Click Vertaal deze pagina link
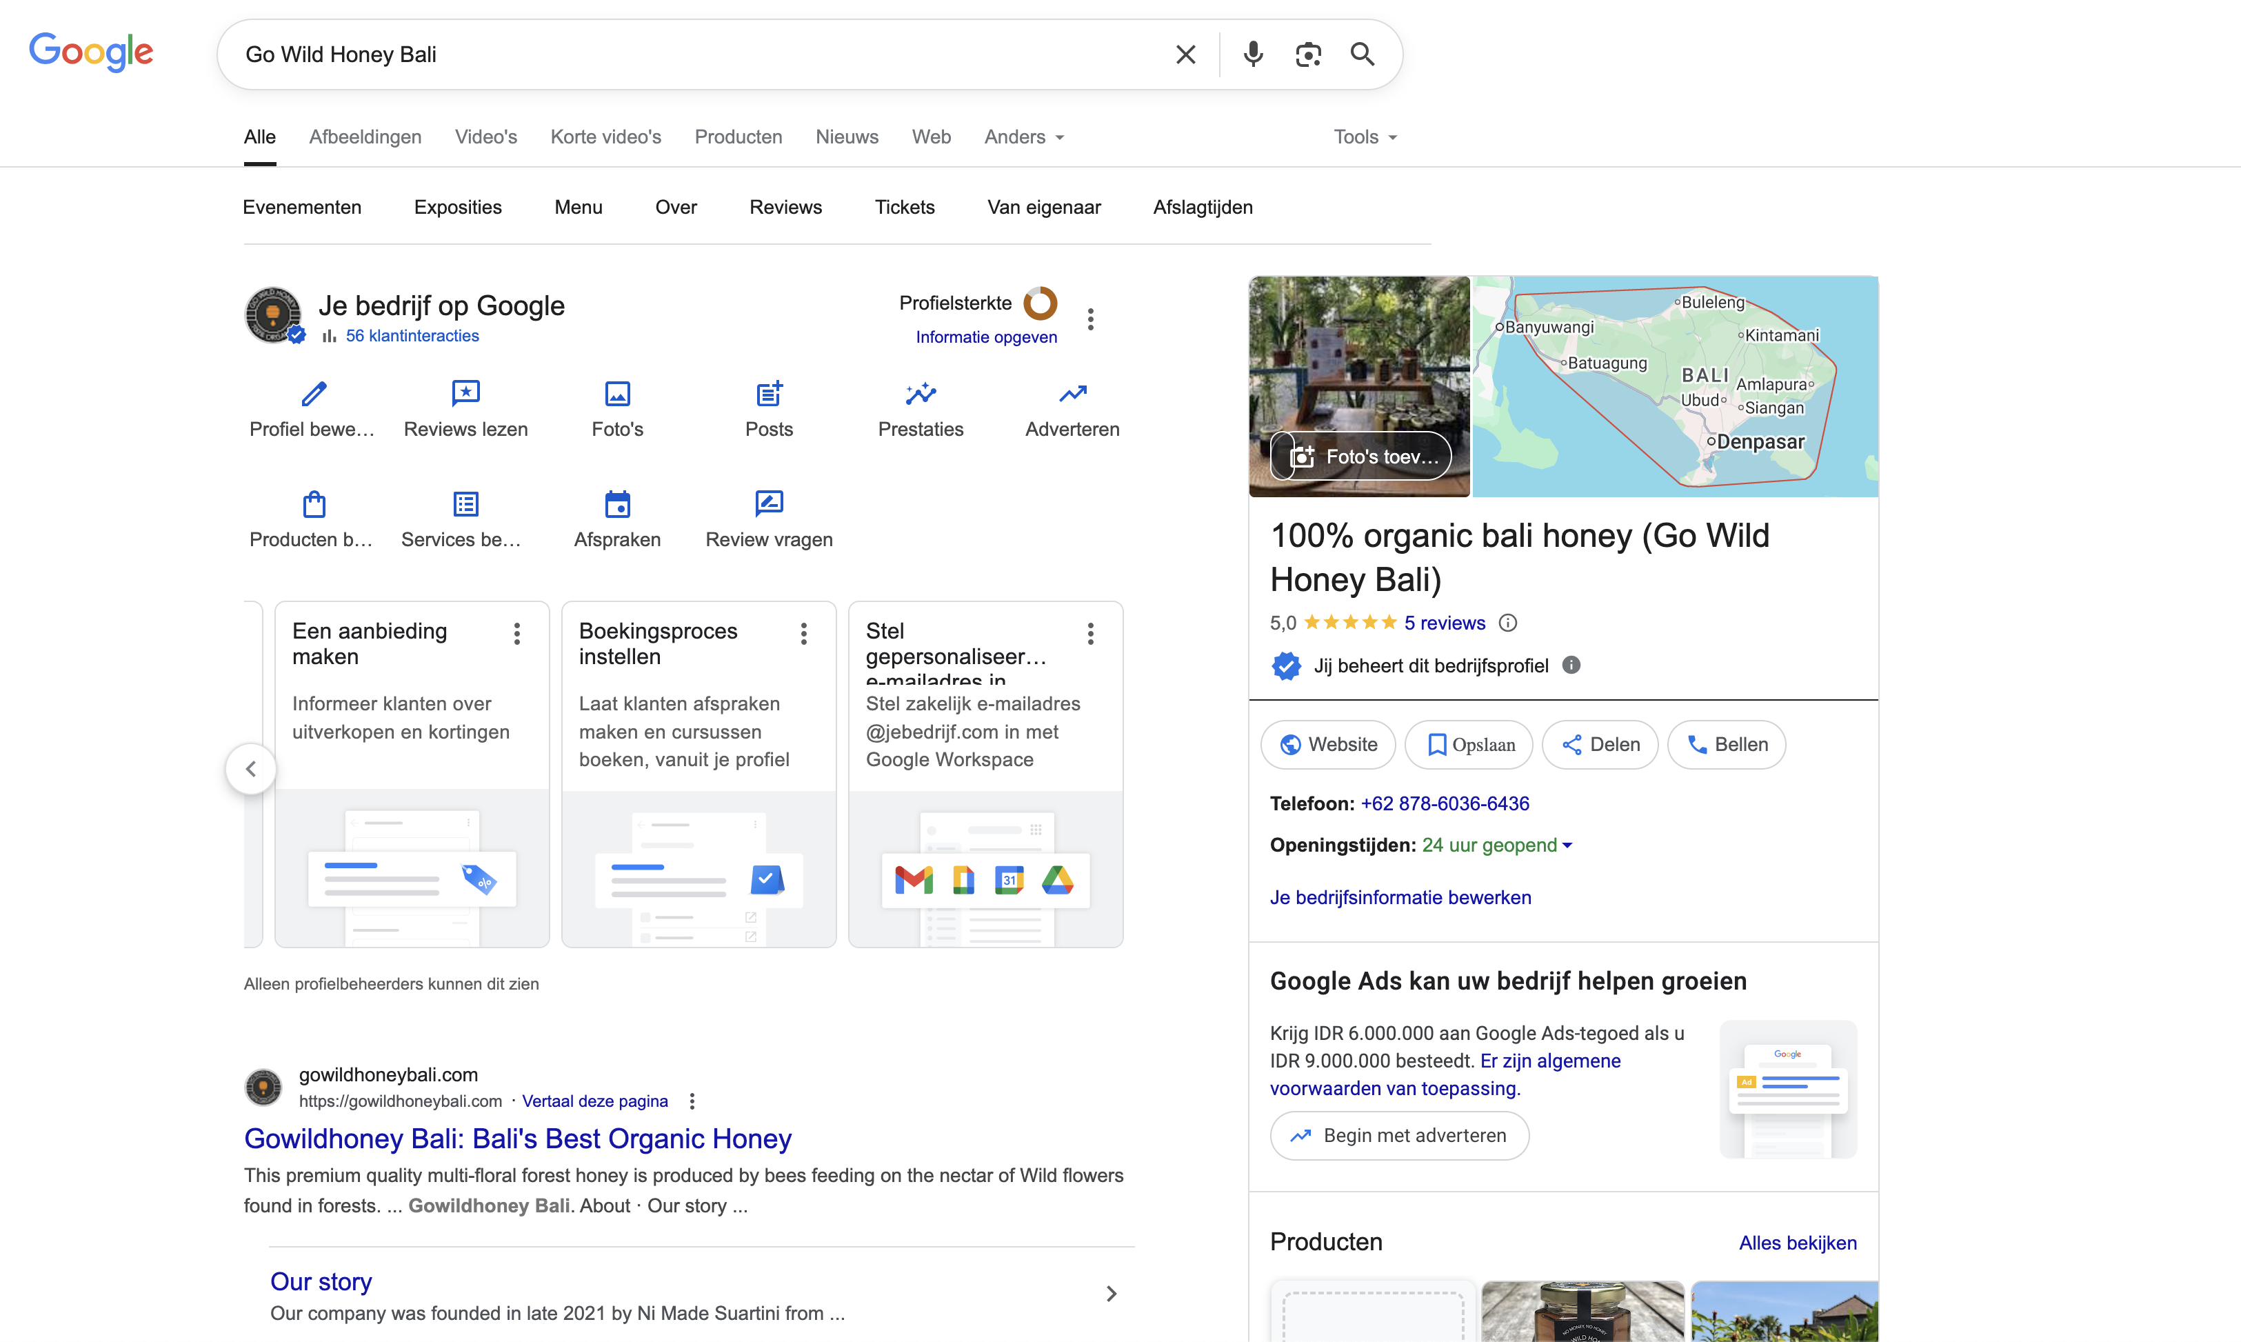 pos(595,1101)
